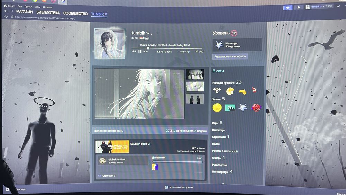The image size is (346, 195).
Task: Click the red bottle profile award
Action: (254, 90)
